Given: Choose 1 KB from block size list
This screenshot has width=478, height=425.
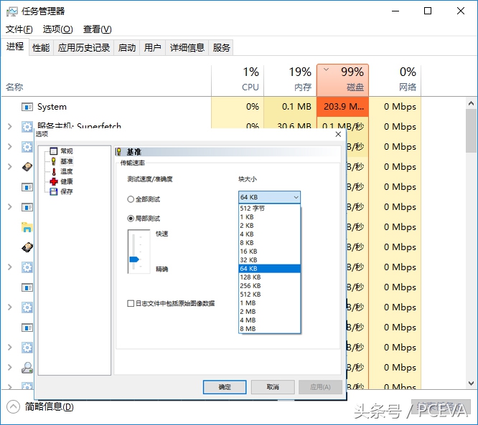Looking at the screenshot, I should [269, 216].
